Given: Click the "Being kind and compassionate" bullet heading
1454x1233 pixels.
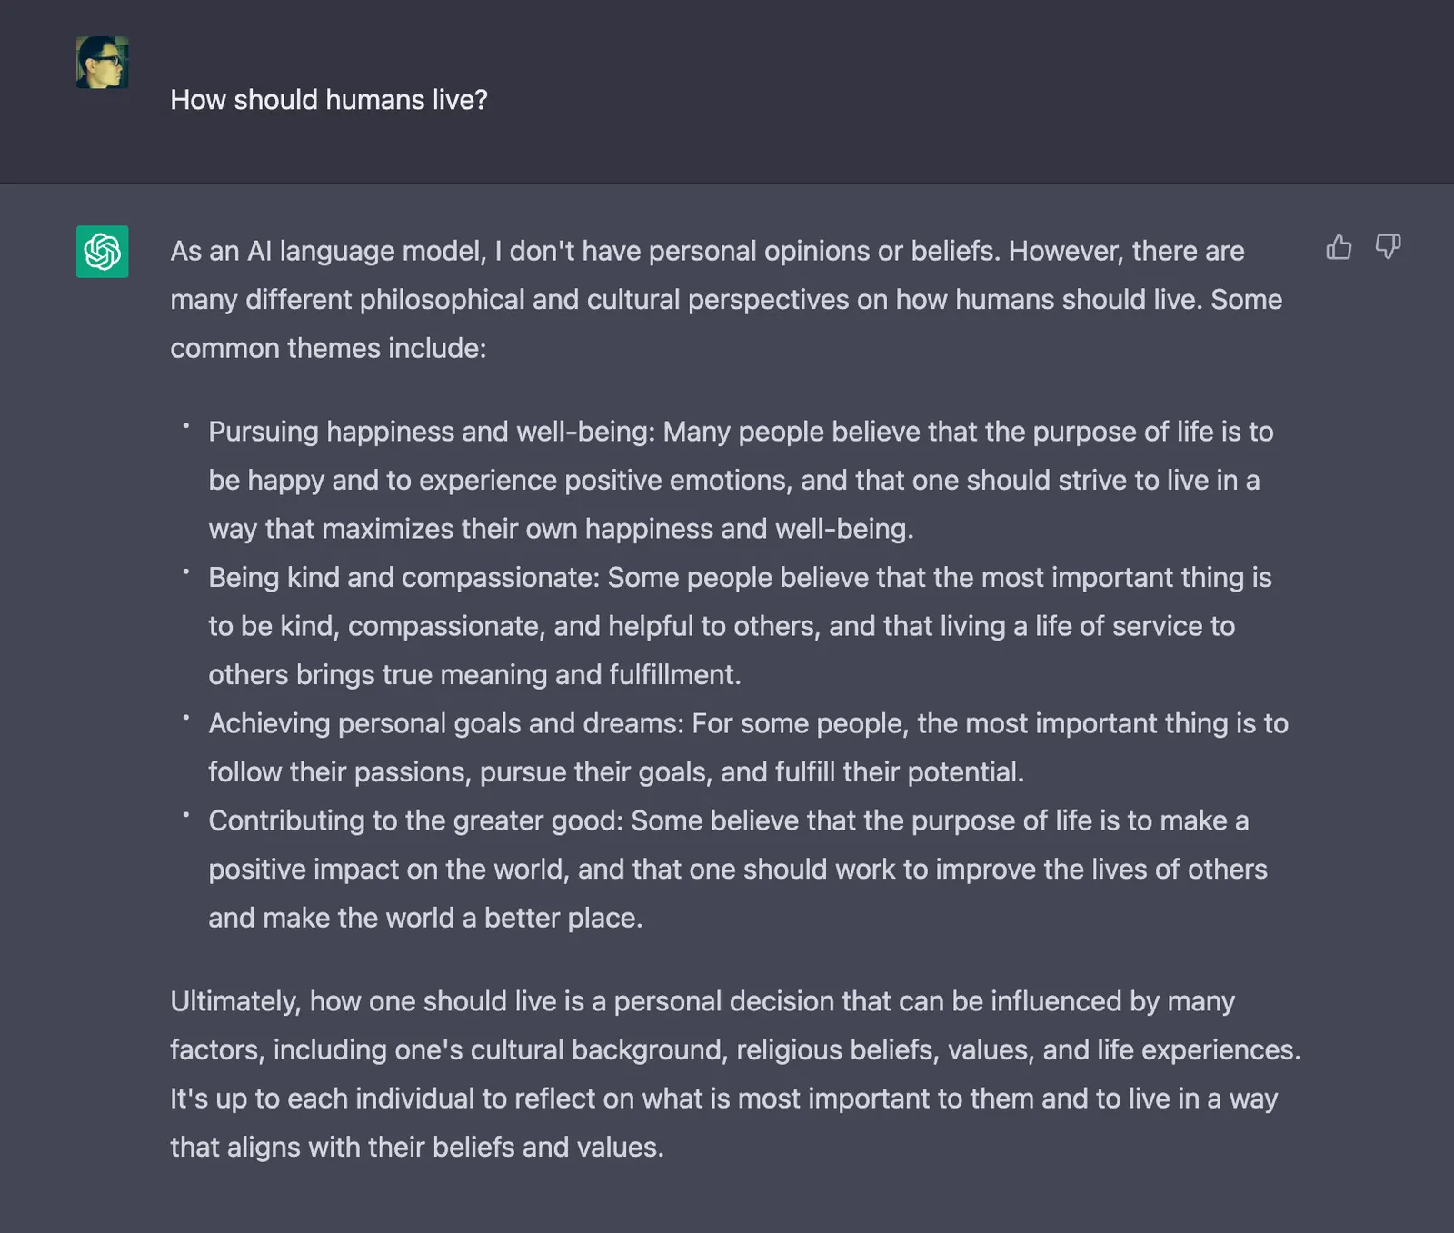Looking at the screenshot, I should 403,578.
